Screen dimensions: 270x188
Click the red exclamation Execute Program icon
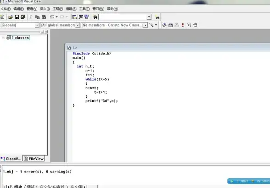pos(183,25)
